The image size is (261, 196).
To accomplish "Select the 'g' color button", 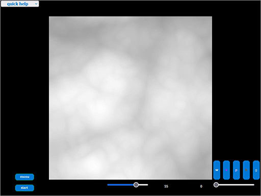I will point(256,170).
